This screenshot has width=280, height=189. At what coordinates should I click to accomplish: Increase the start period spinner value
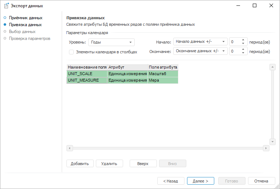[244, 40]
